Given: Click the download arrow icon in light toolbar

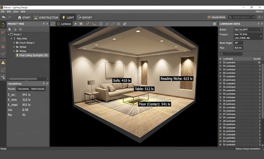Looking at the screenshot, I should coord(107,24).
